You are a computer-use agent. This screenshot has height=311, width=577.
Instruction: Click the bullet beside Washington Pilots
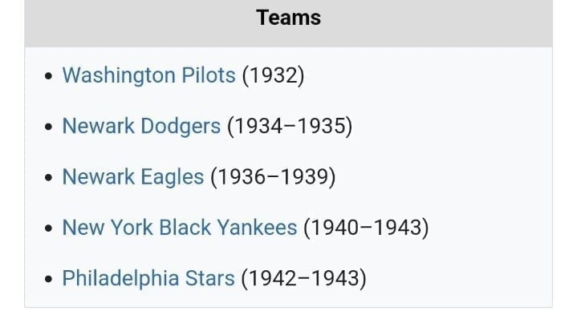[48, 76]
